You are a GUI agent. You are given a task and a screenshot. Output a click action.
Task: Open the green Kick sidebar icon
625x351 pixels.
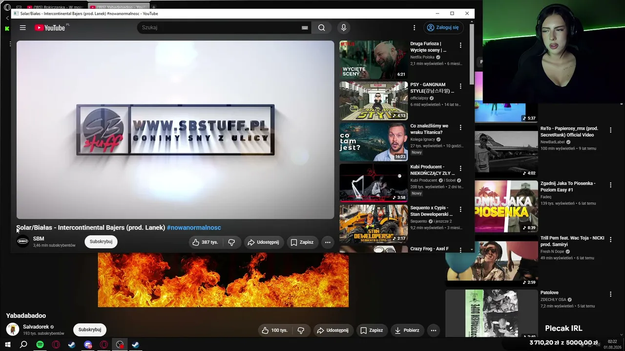[x=7, y=29]
